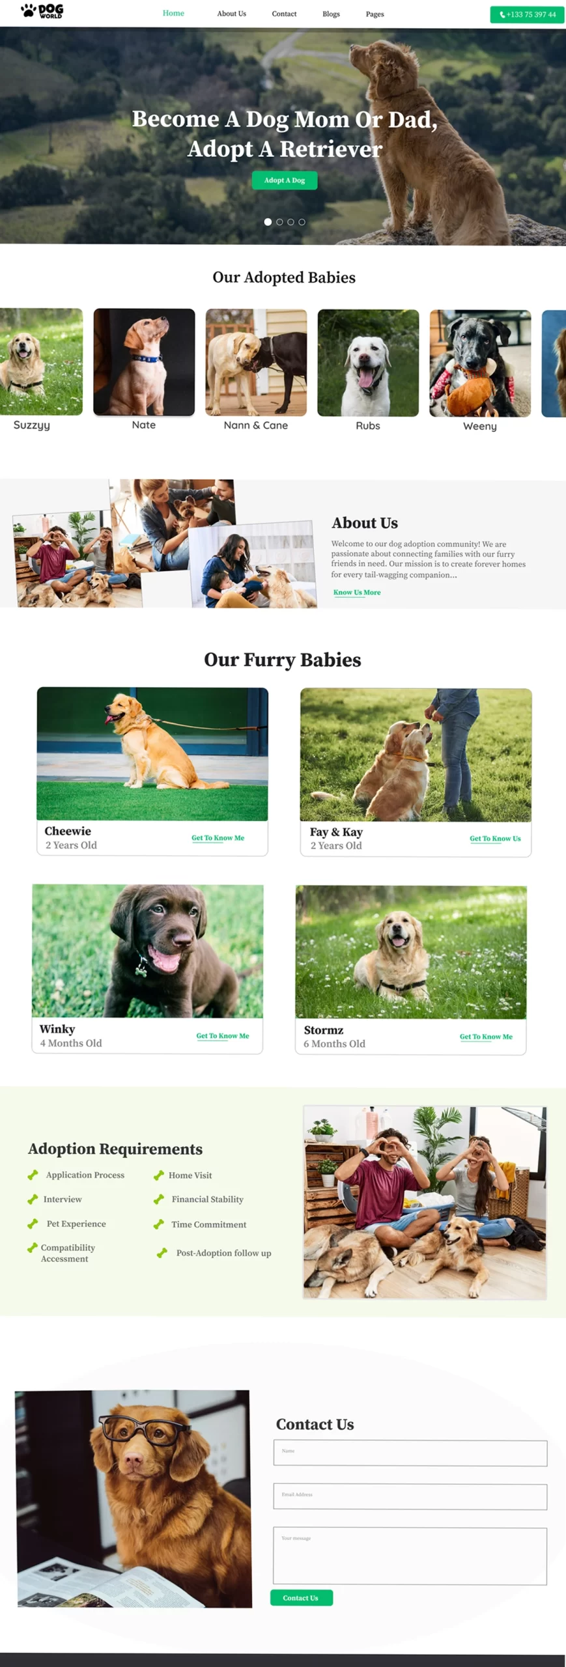Open the Rubs dog thumbnail
This screenshot has width=566, height=1667.
[368, 363]
